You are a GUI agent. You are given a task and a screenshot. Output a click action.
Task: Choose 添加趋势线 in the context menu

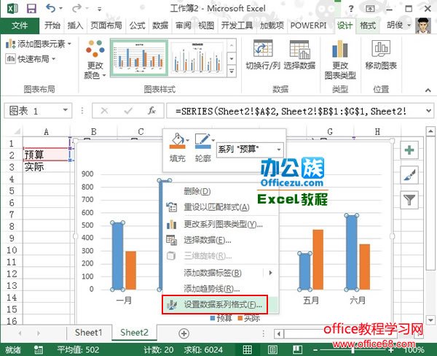(221, 288)
